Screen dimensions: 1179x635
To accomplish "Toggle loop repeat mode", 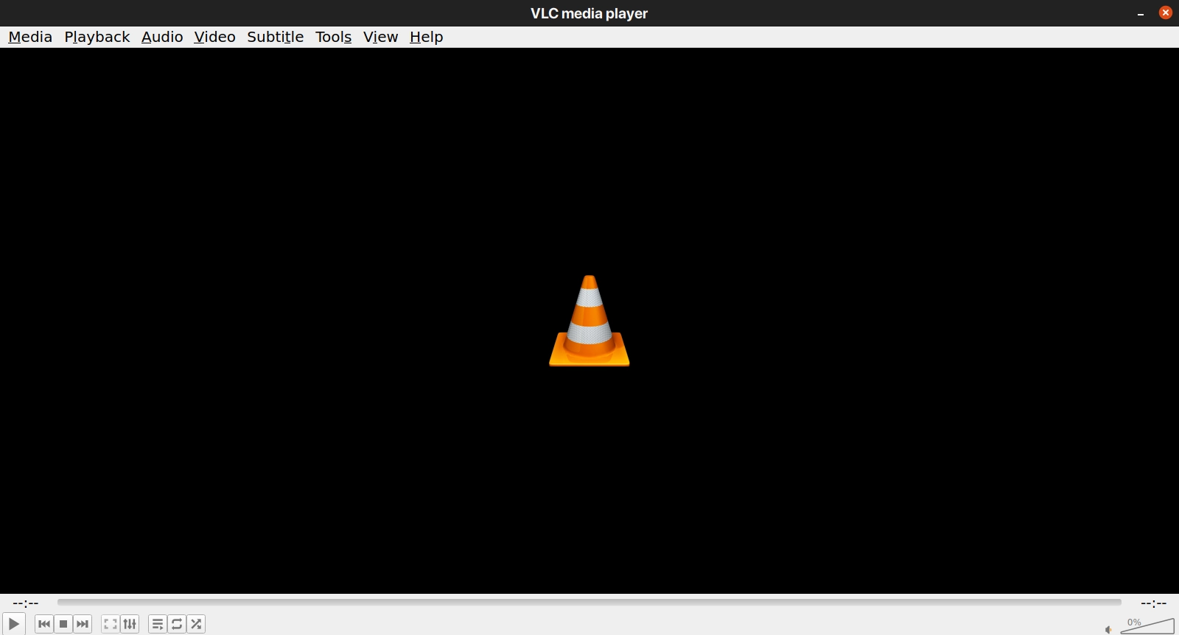I will pyautogui.click(x=177, y=624).
